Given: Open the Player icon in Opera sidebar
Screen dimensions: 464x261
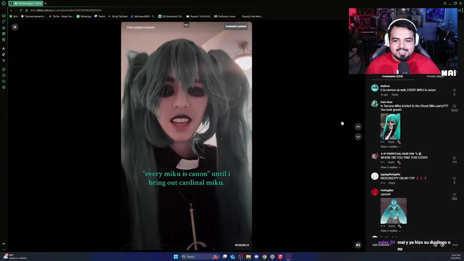Looking at the screenshot, I should 4,69.
